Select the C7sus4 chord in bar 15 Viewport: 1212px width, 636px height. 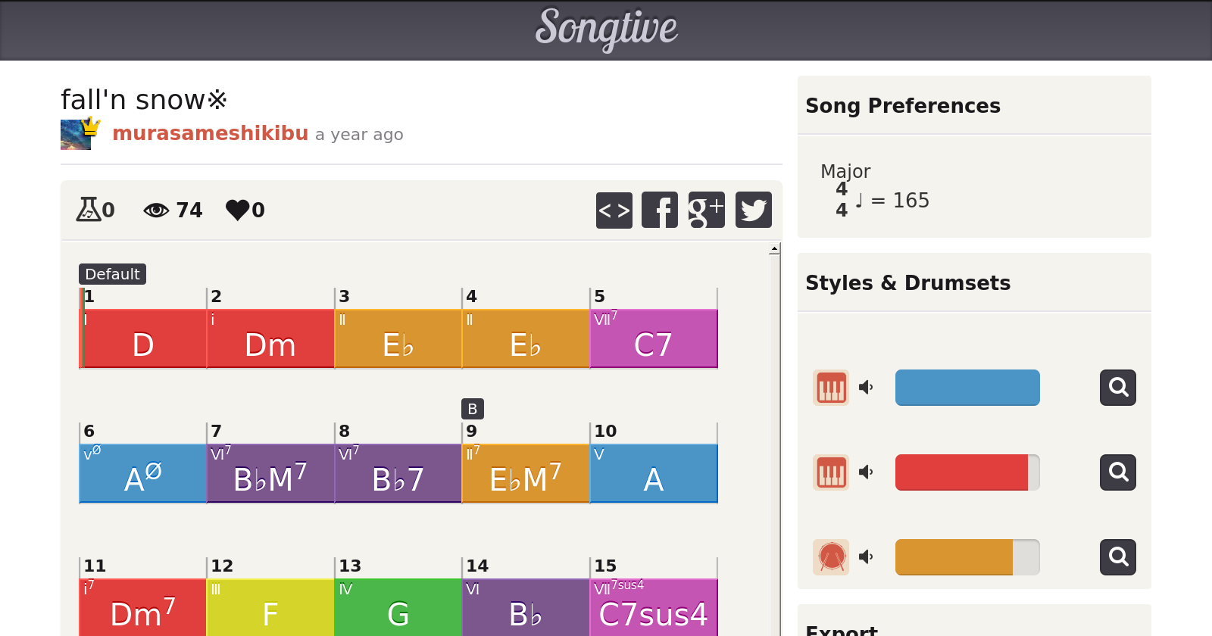[x=653, y=608]
